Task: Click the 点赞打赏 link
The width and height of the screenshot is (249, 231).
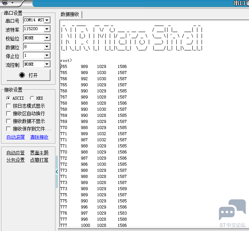Action: (x=39, y=160)
